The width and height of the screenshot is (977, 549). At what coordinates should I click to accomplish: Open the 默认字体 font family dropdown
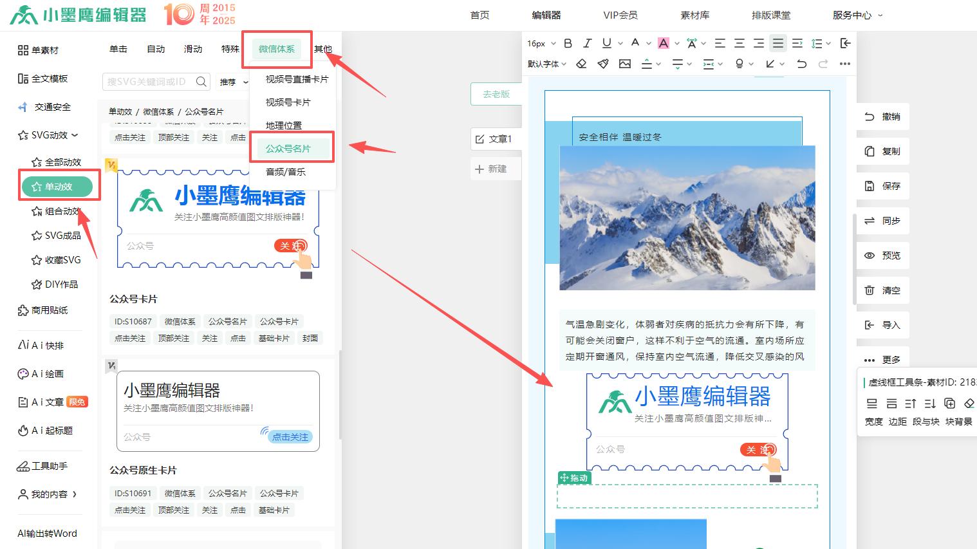[x=544, y=64]
